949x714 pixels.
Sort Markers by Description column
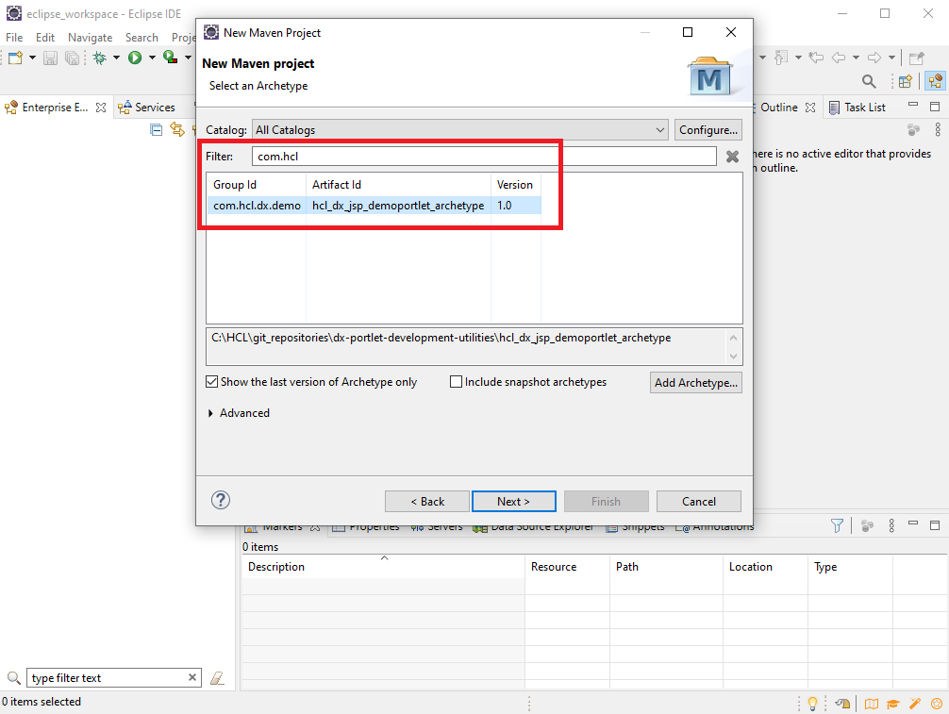pos(383,567)
